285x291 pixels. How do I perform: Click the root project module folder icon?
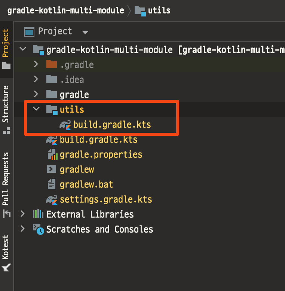click(39, 50)
